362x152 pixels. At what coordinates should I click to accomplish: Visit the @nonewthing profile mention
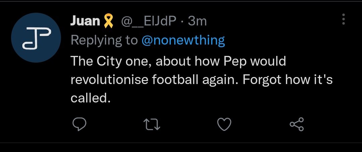(x=183, y=40)
